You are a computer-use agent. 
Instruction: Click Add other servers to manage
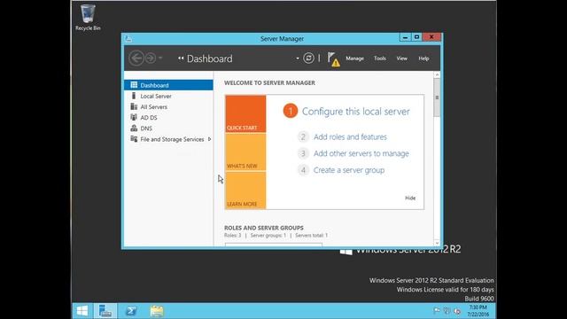(361, 153)
